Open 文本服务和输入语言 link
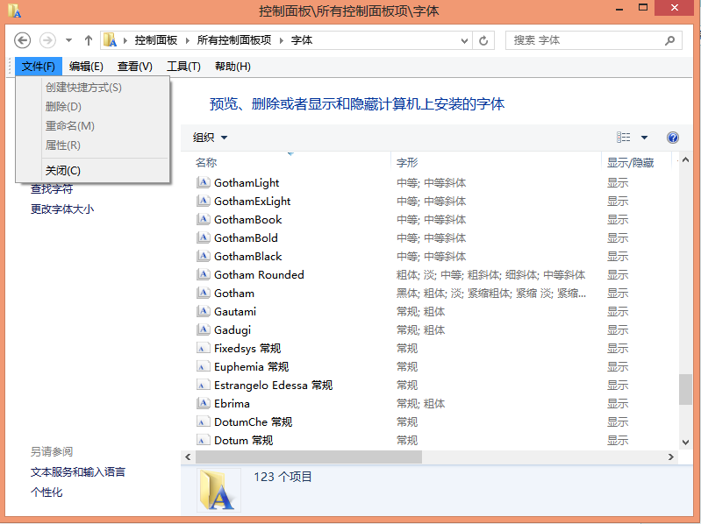The image size is (701, 524). click(78, 471)
